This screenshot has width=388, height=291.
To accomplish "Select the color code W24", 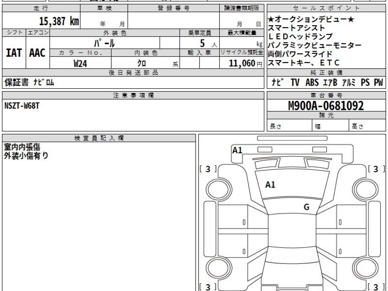I will tap(80, 63).
